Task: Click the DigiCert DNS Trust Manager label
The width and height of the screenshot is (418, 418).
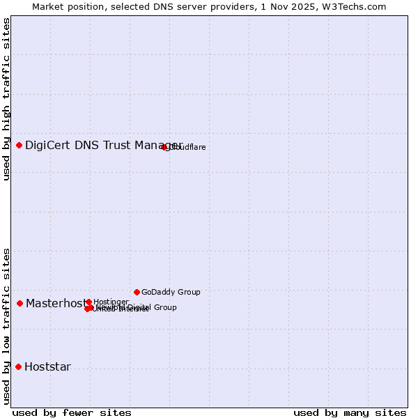Action: coord(103,145)
